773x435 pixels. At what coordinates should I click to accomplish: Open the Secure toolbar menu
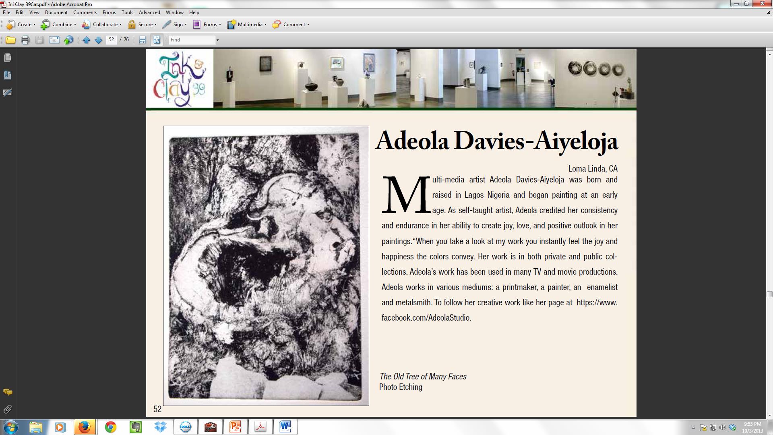tap(142, 25)
